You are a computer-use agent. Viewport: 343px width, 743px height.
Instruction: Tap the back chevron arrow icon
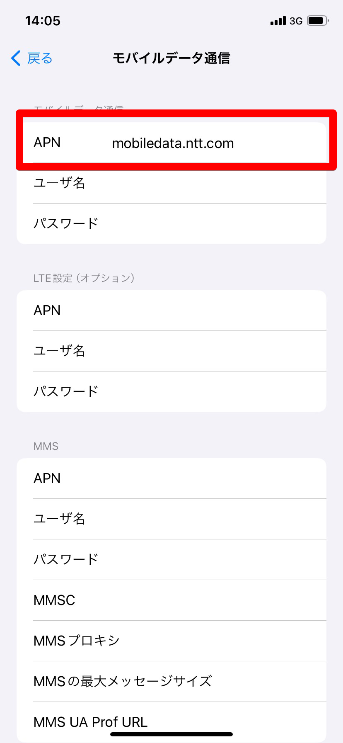pos(16,58)
